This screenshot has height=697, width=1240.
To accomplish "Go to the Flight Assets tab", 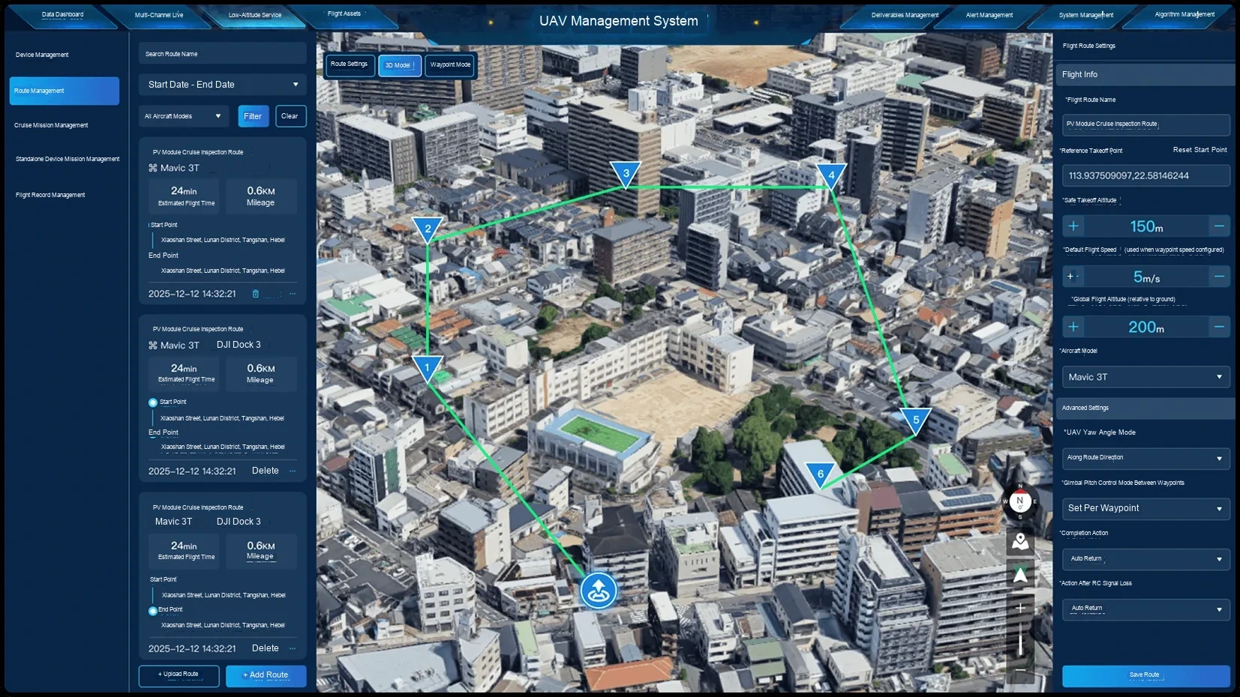I will [344, 14].
